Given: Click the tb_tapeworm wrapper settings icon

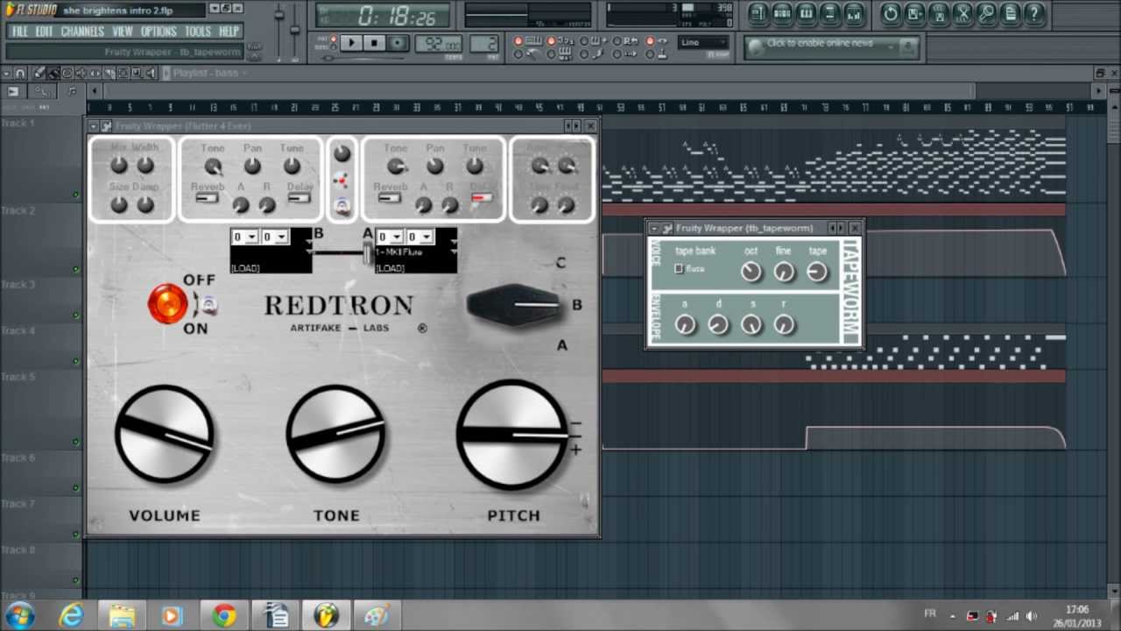Looking at the screenshot, I should pos(667,228).
